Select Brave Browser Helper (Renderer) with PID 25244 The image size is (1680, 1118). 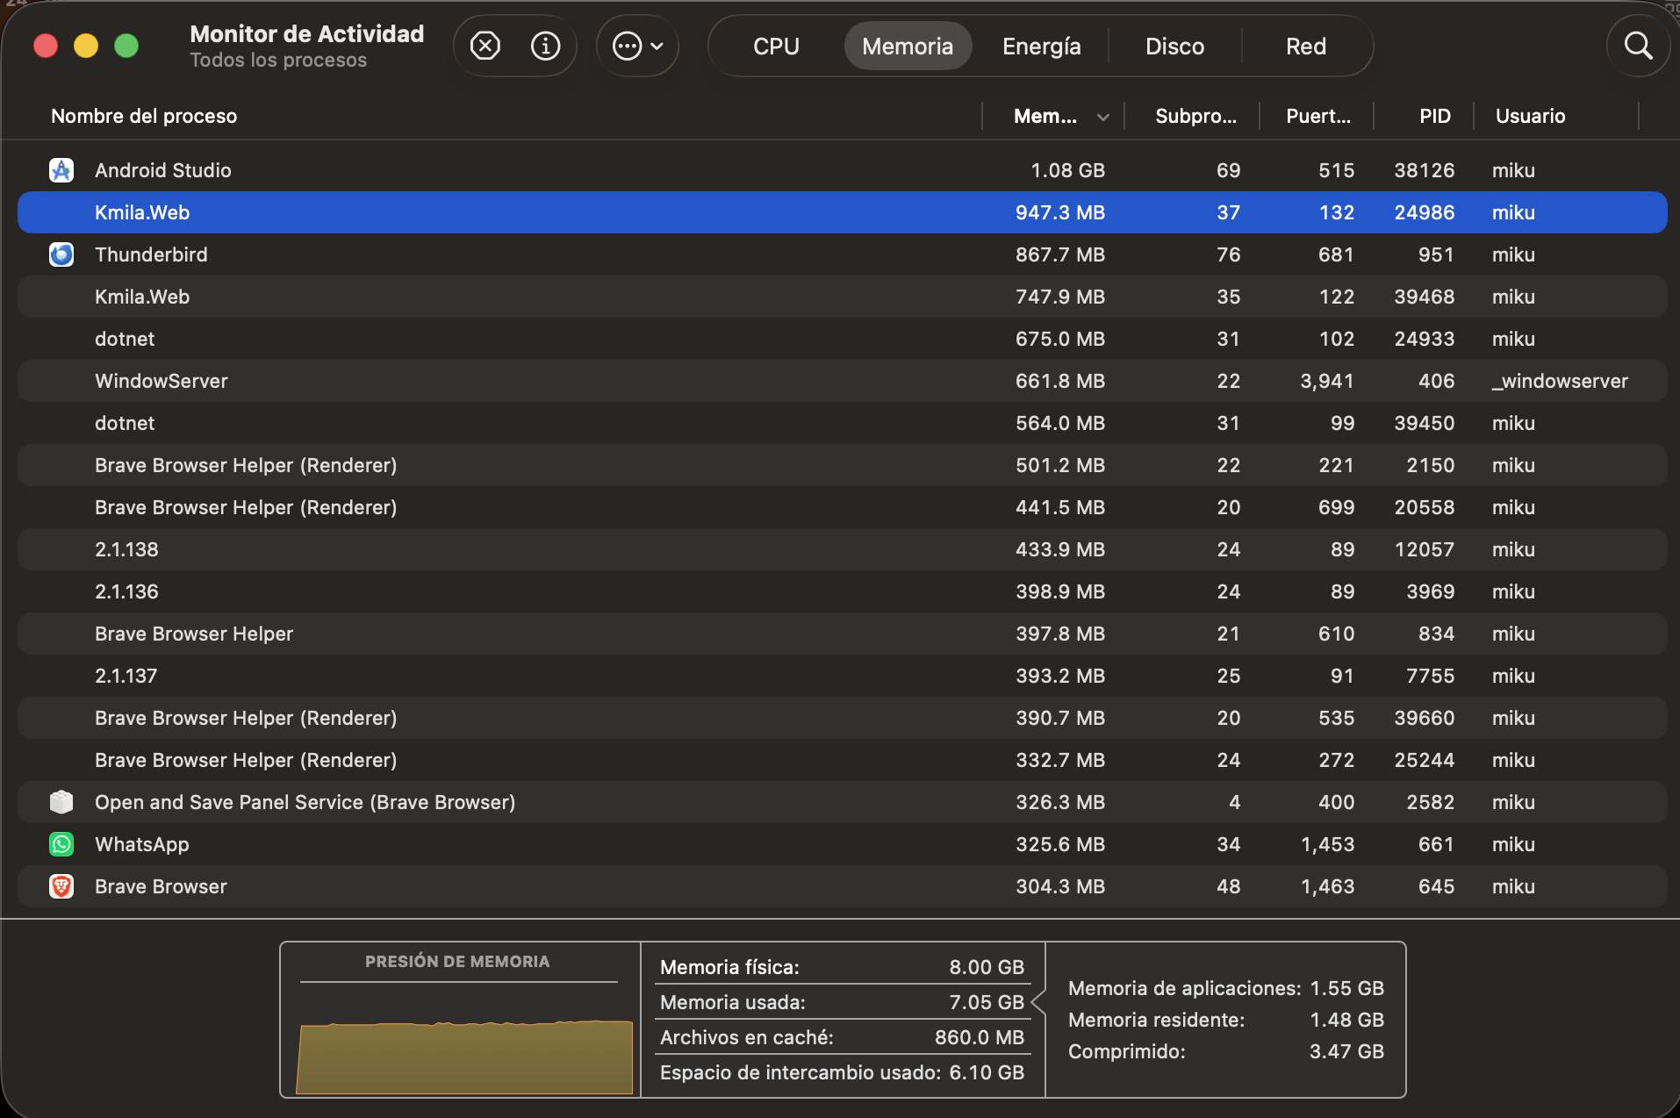(x=843, y=760)
